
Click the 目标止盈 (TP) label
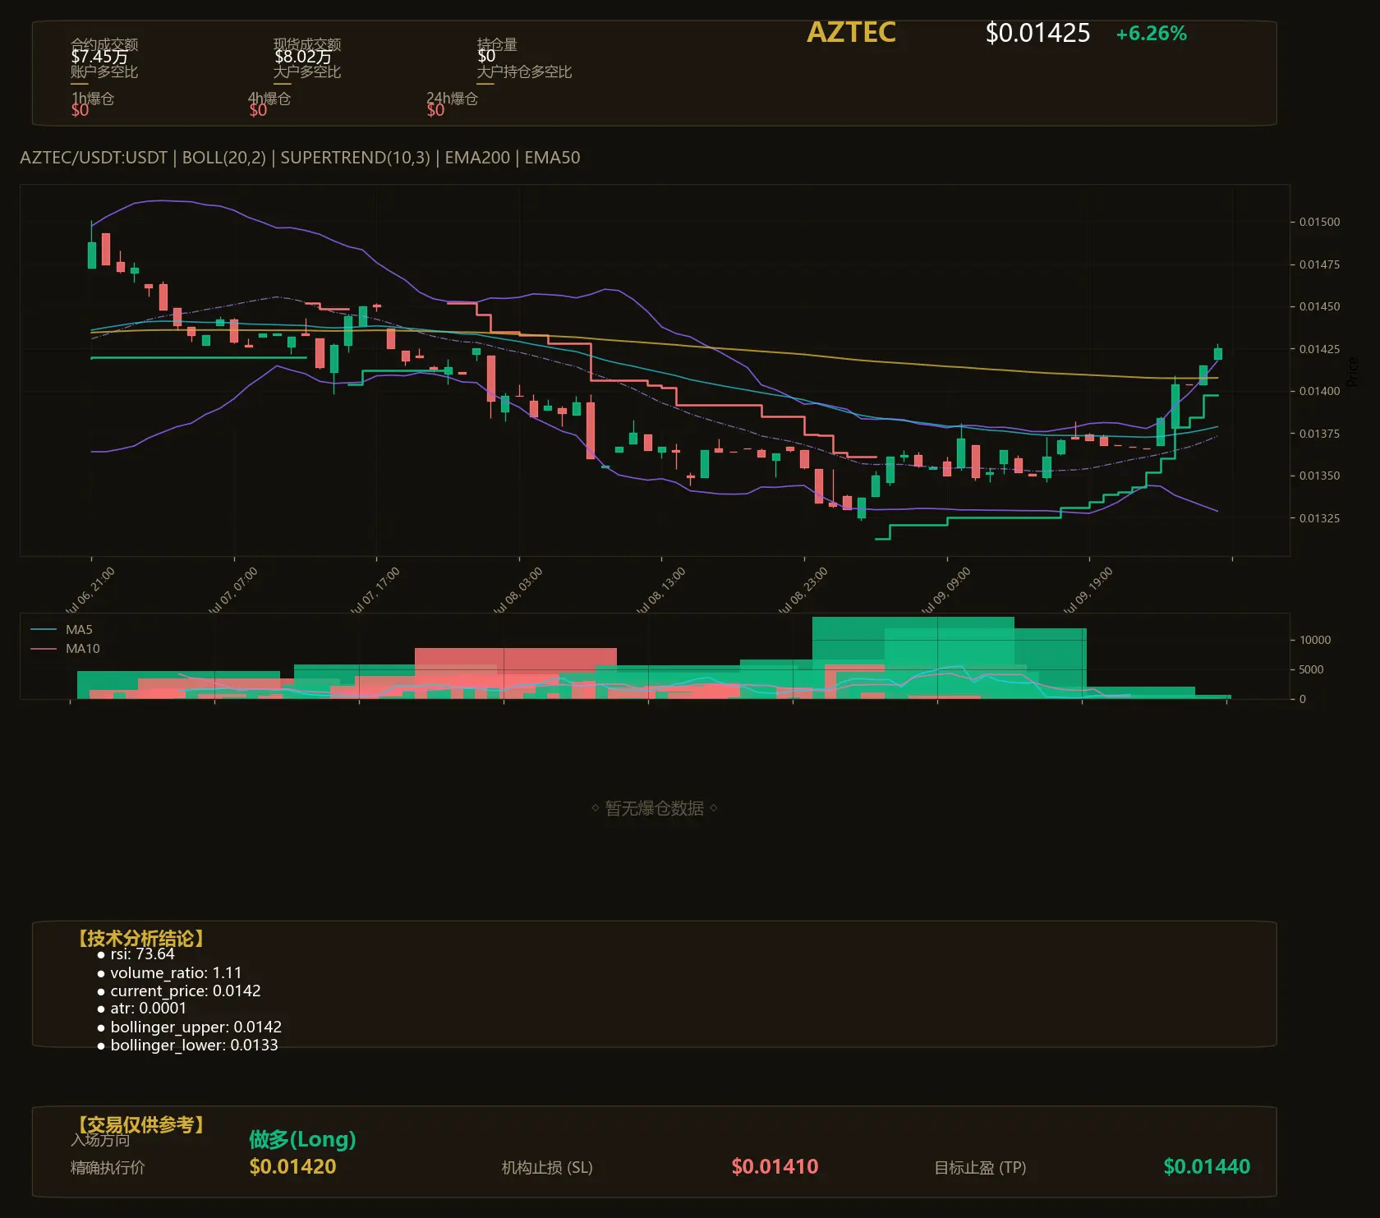point(980,1168)
